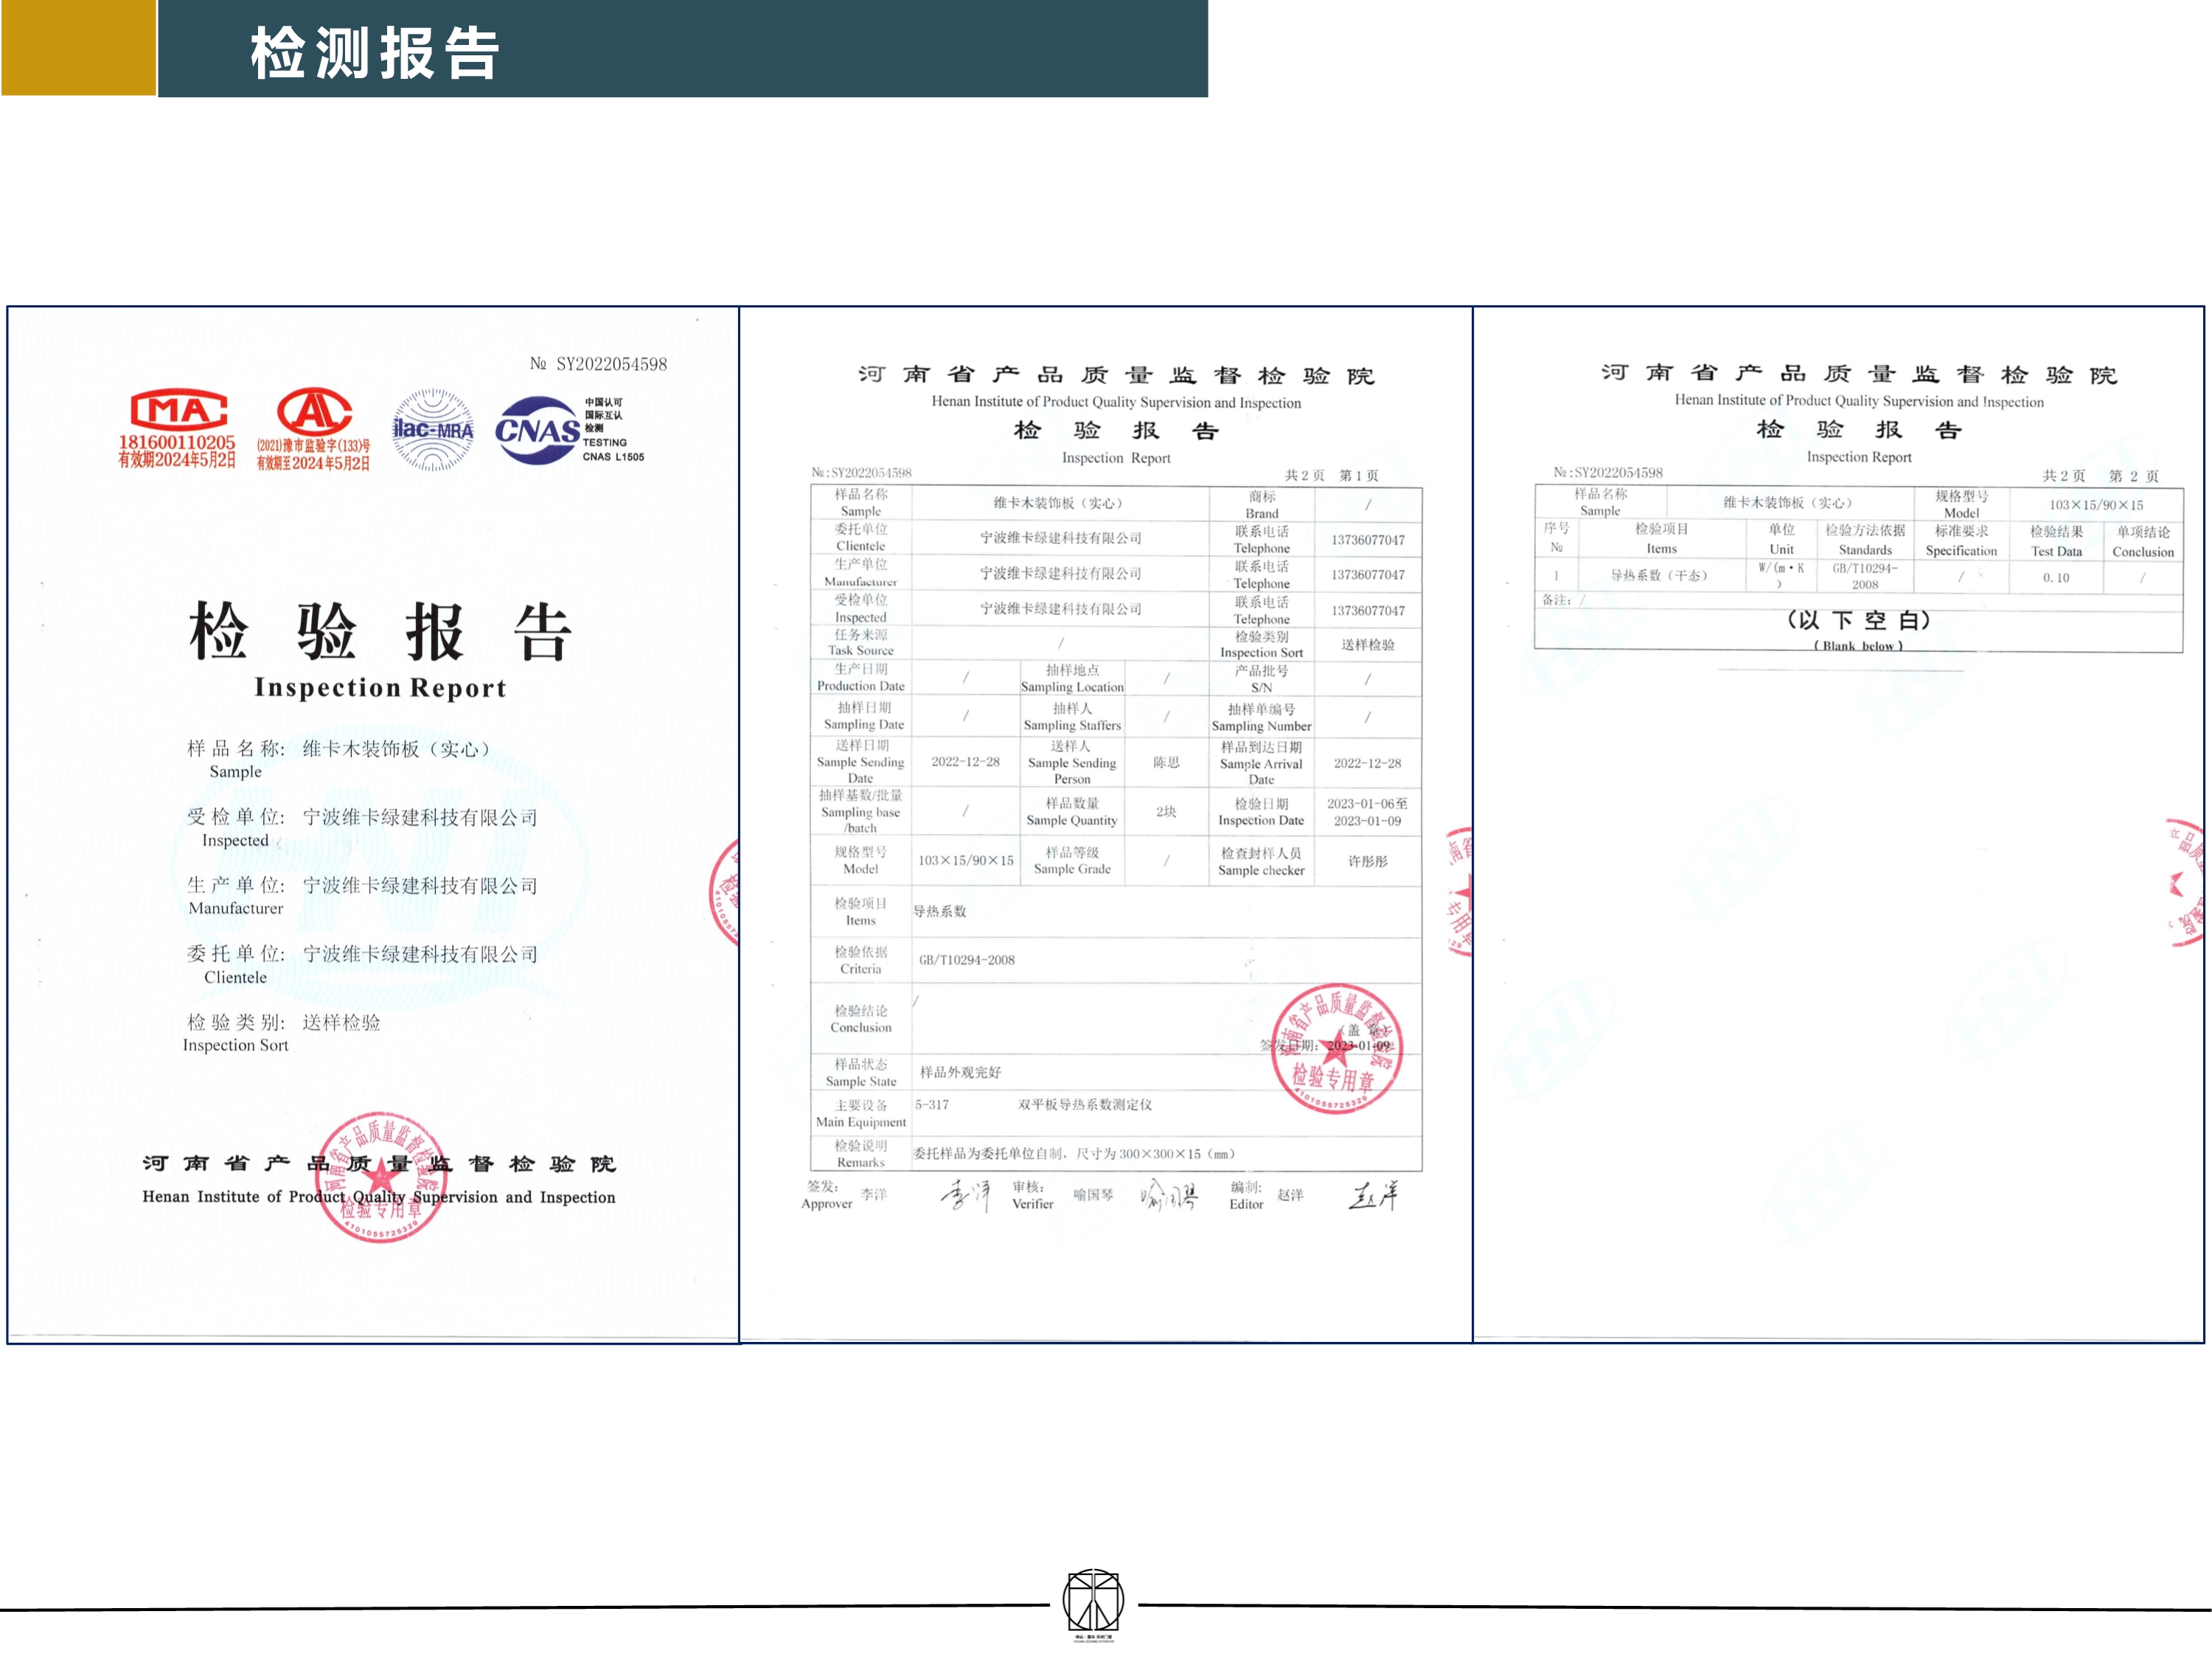Click '共2页 第1页' page indicator
Image resolution: width=2212 pixels, height=1659 pixels.
click(1331, 476)
